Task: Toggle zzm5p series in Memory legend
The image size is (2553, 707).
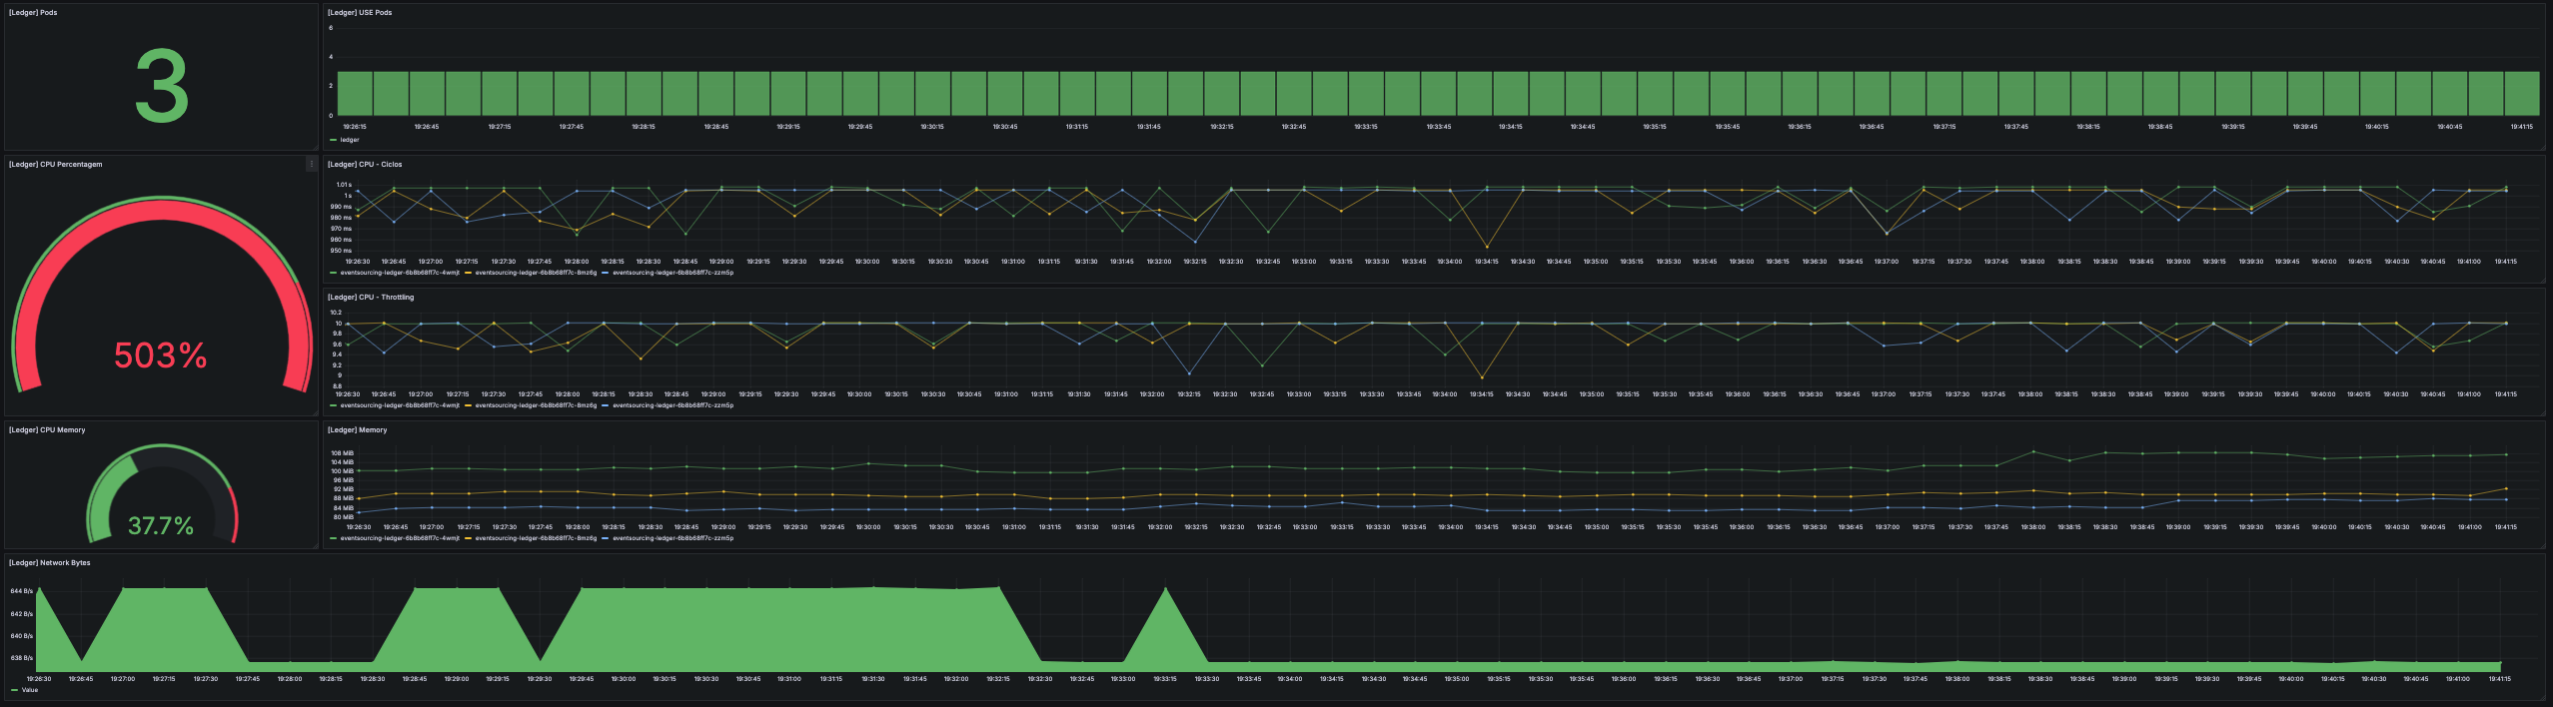Action: pyautogui.click(x=672, y=538)
